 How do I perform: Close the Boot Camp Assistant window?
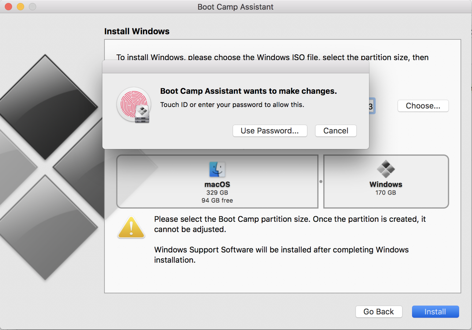pos(9,6)
